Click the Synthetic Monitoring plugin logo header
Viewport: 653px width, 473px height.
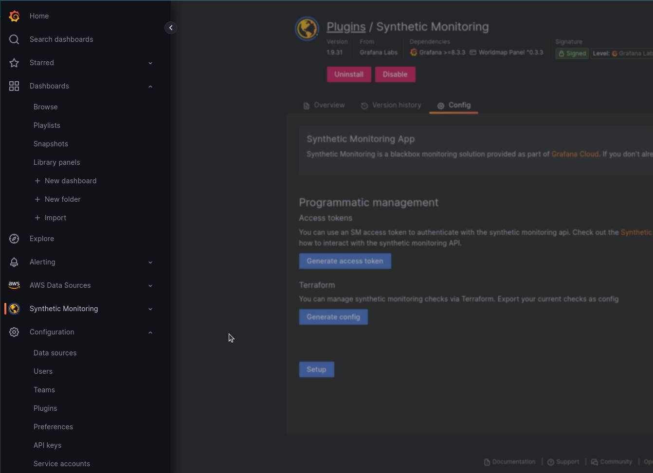pos(307,28)
